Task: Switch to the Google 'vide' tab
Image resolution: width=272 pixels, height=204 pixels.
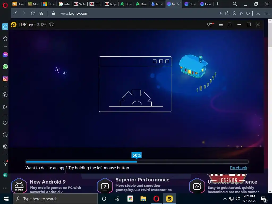Action: [64, 4]
